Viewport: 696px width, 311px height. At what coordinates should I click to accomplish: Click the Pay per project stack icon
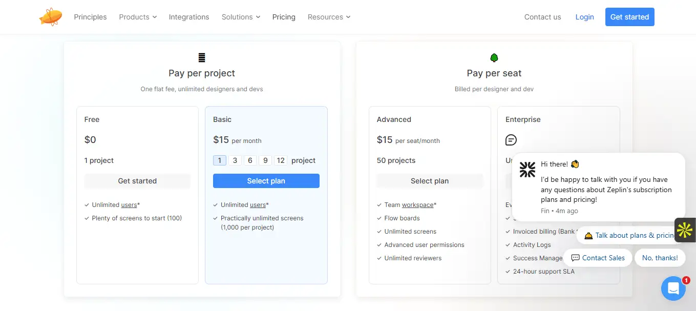pos(202,58)
